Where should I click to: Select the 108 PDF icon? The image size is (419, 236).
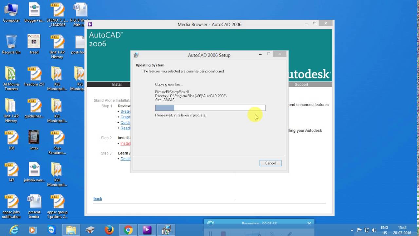click(11, 140)
